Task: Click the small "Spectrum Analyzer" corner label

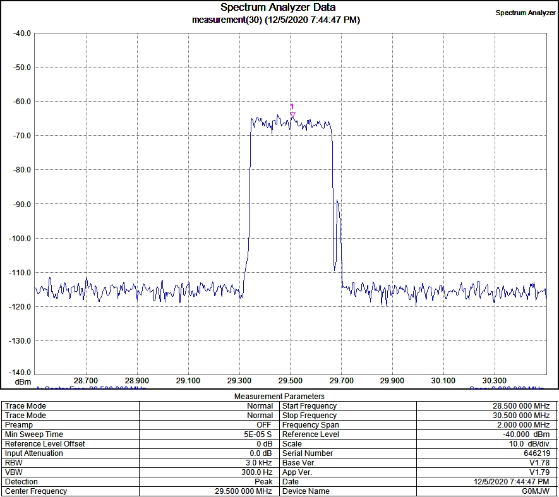Action: click(526, 13)
